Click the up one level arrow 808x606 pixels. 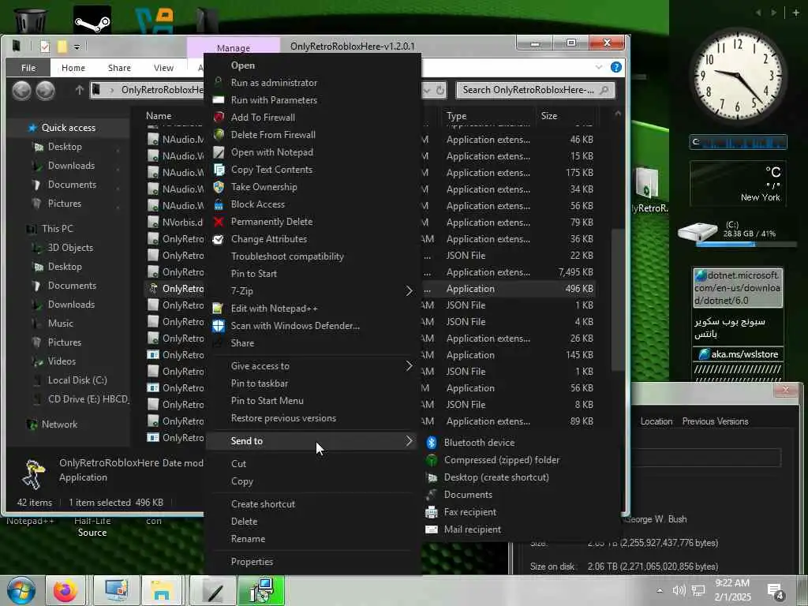(80, 90)
